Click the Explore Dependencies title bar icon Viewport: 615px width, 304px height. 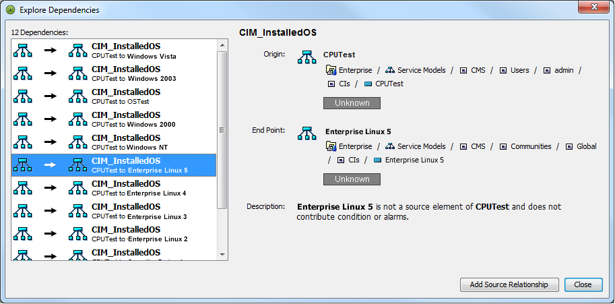[x=11, y=9]
